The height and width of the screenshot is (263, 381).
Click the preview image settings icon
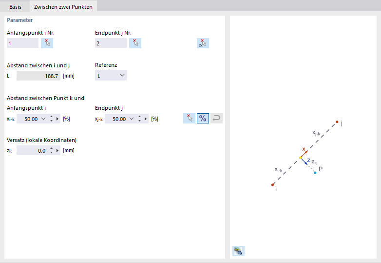click(238, 251)
